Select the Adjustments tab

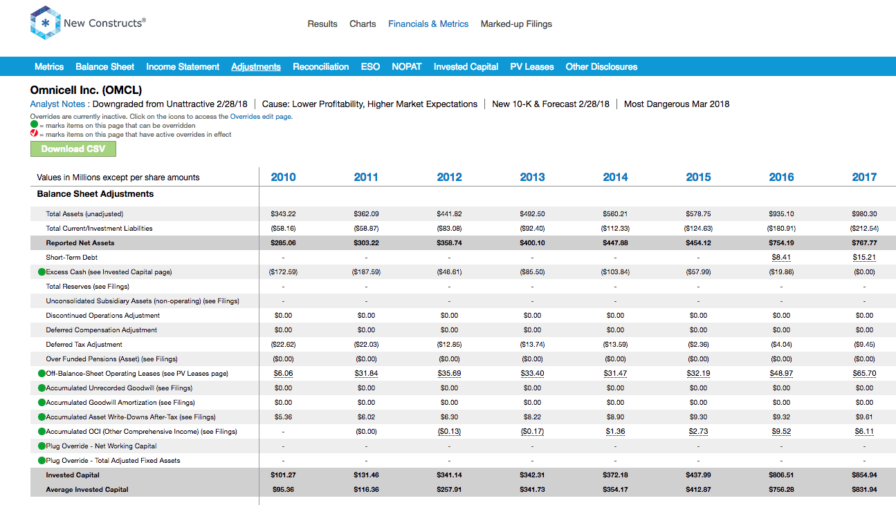click(x=256, y=67)
